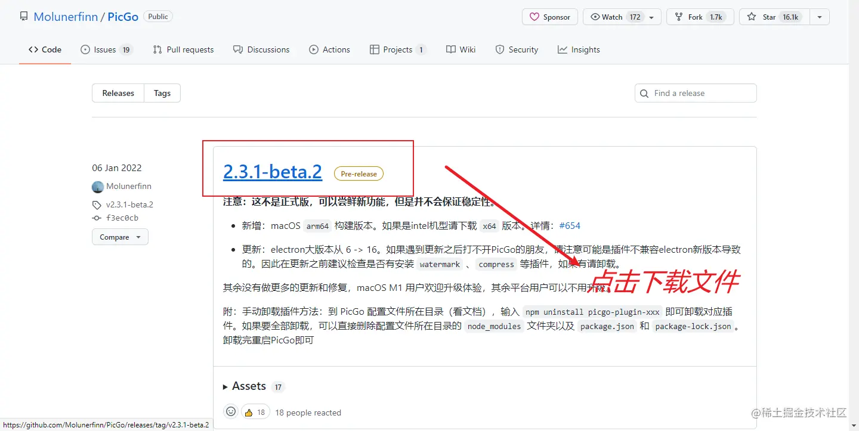Select the Releases button
This screenshot has height=431, width=859.
(x=118, y=93)
